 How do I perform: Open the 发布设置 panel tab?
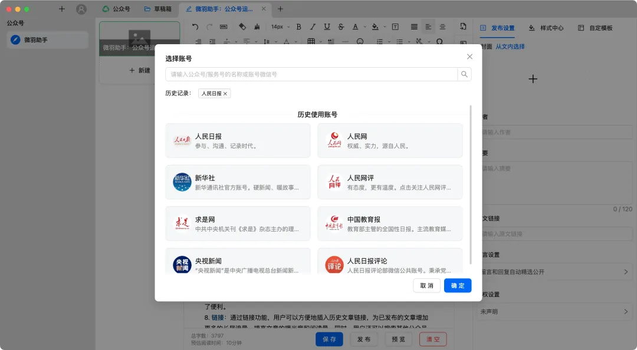pyautogui.click(x=497, y=28)
